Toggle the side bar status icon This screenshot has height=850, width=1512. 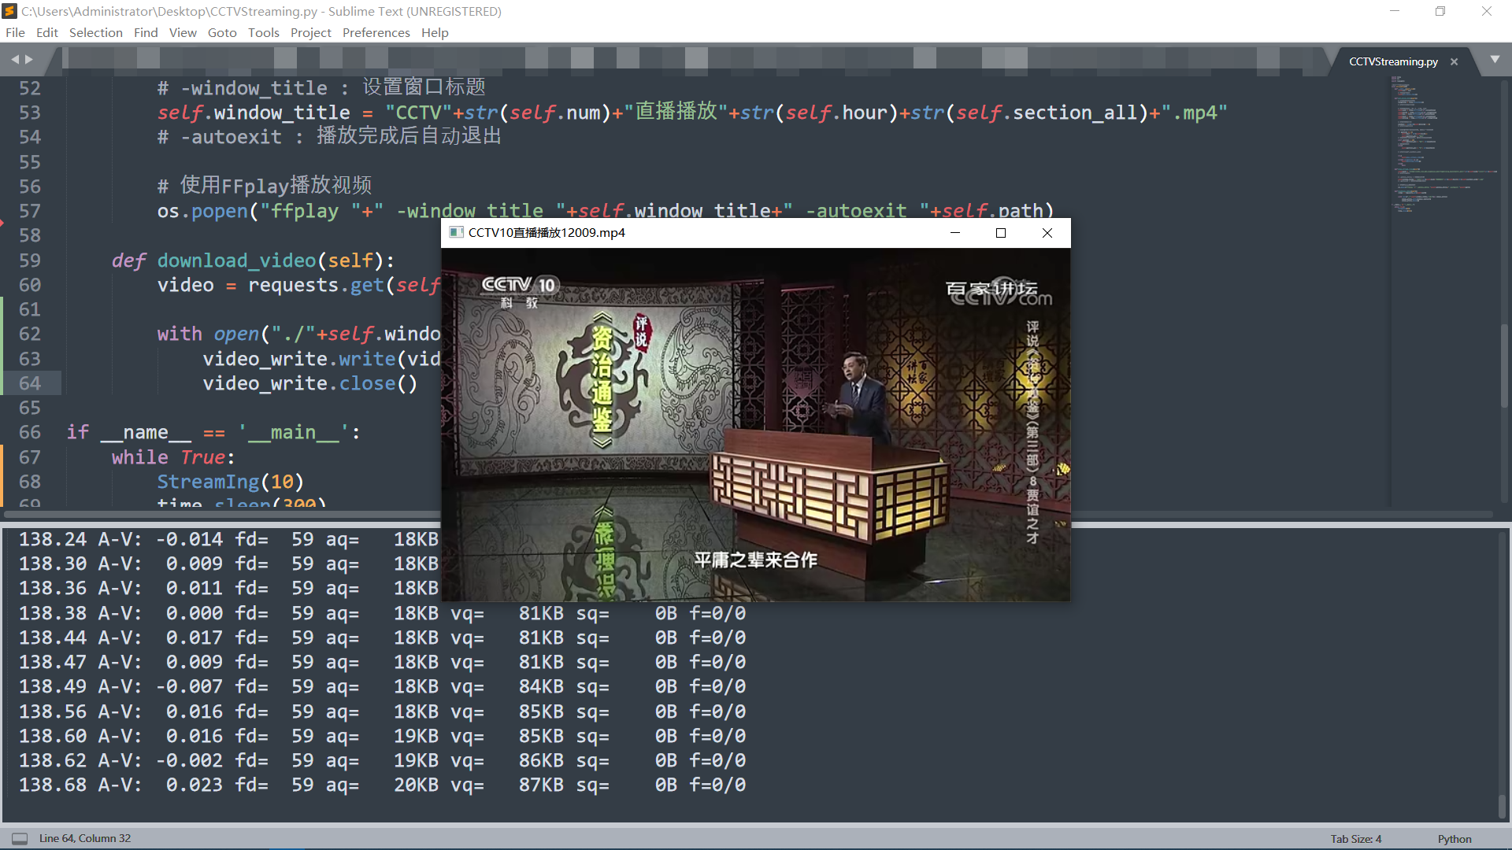[x=20, y=838]
